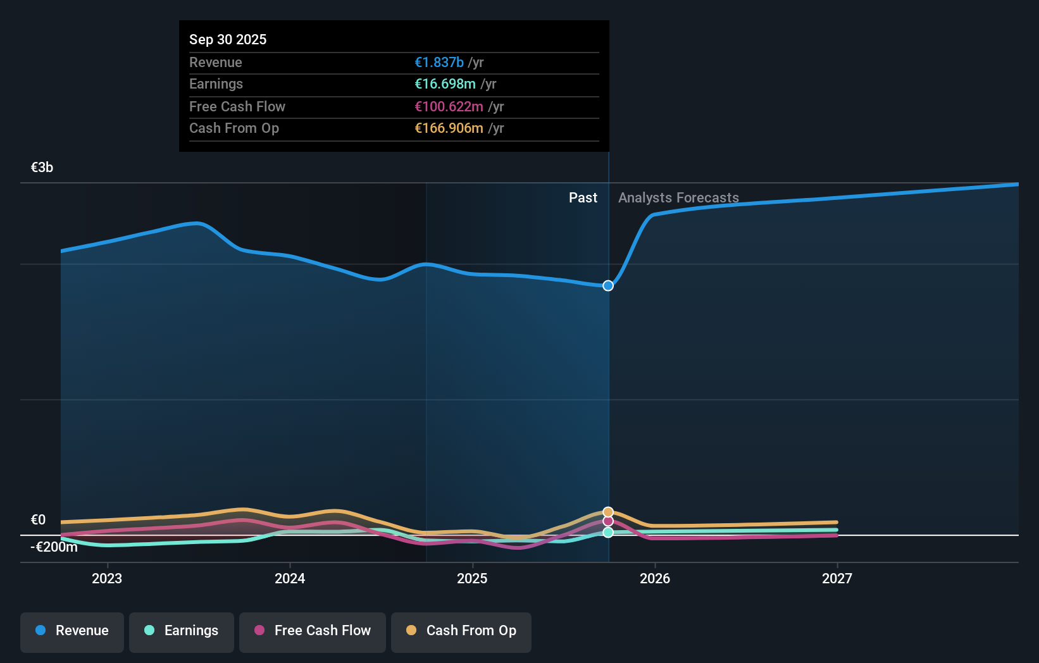Click the vertical divider between past and forecast

[608, 380]
